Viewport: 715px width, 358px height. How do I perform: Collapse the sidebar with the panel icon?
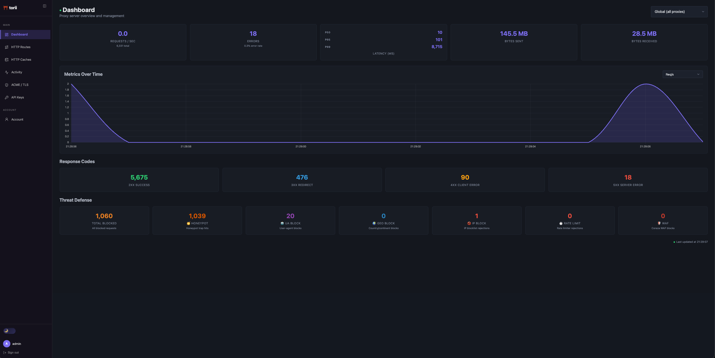[44, 6]
